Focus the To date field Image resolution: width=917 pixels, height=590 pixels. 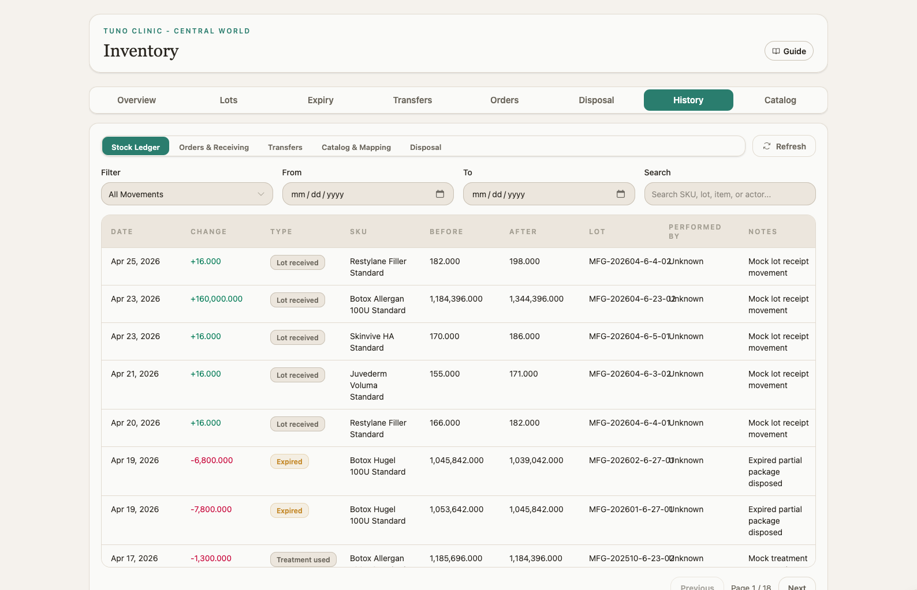[549, 194]
